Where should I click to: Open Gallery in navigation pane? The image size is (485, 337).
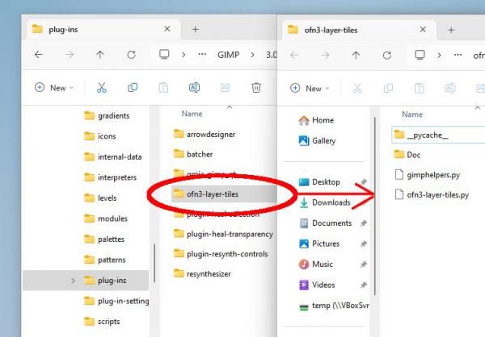[x=317, y=141]
